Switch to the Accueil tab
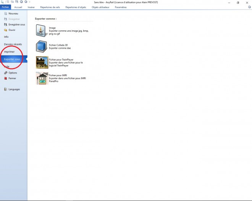This screenshot has width=252, height=201. 18,7
